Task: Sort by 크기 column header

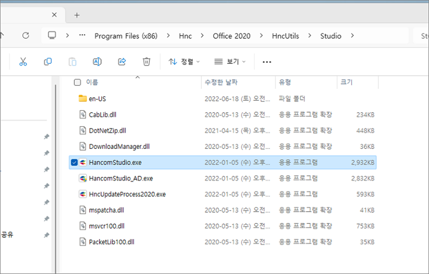Action: [x=346, y=82]
